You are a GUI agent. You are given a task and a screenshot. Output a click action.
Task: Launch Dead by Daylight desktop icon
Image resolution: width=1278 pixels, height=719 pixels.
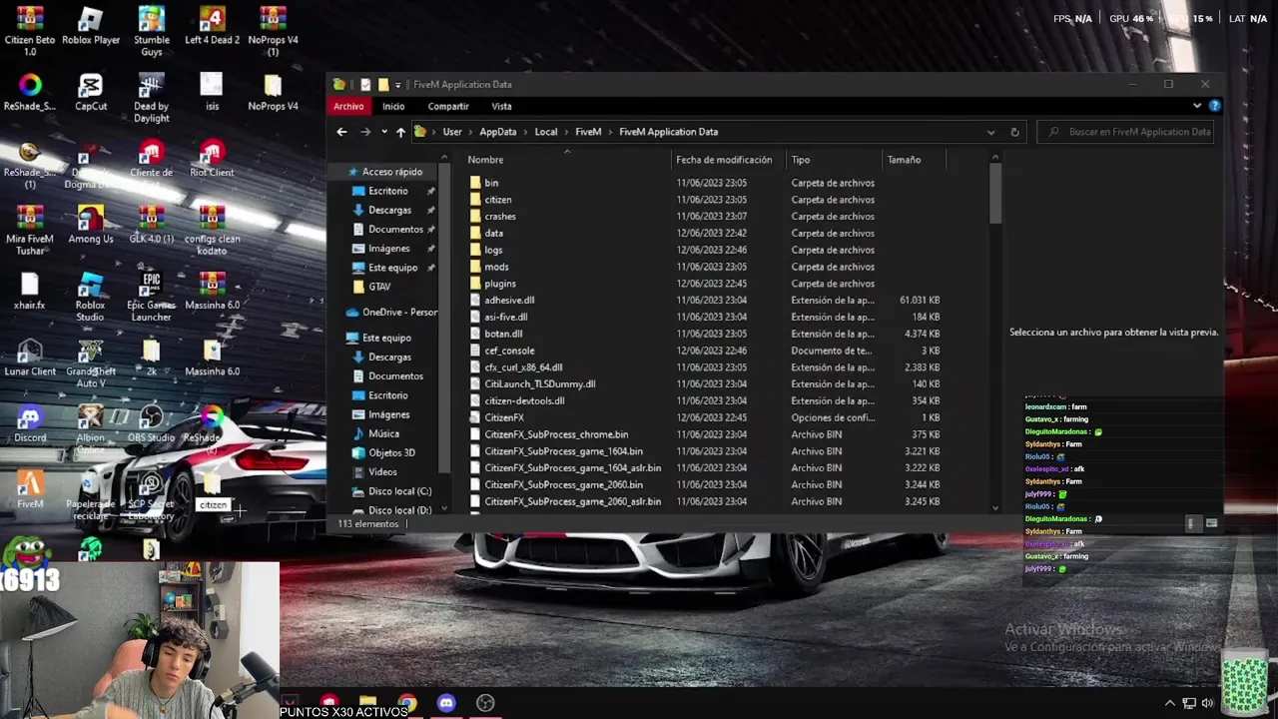152,98
